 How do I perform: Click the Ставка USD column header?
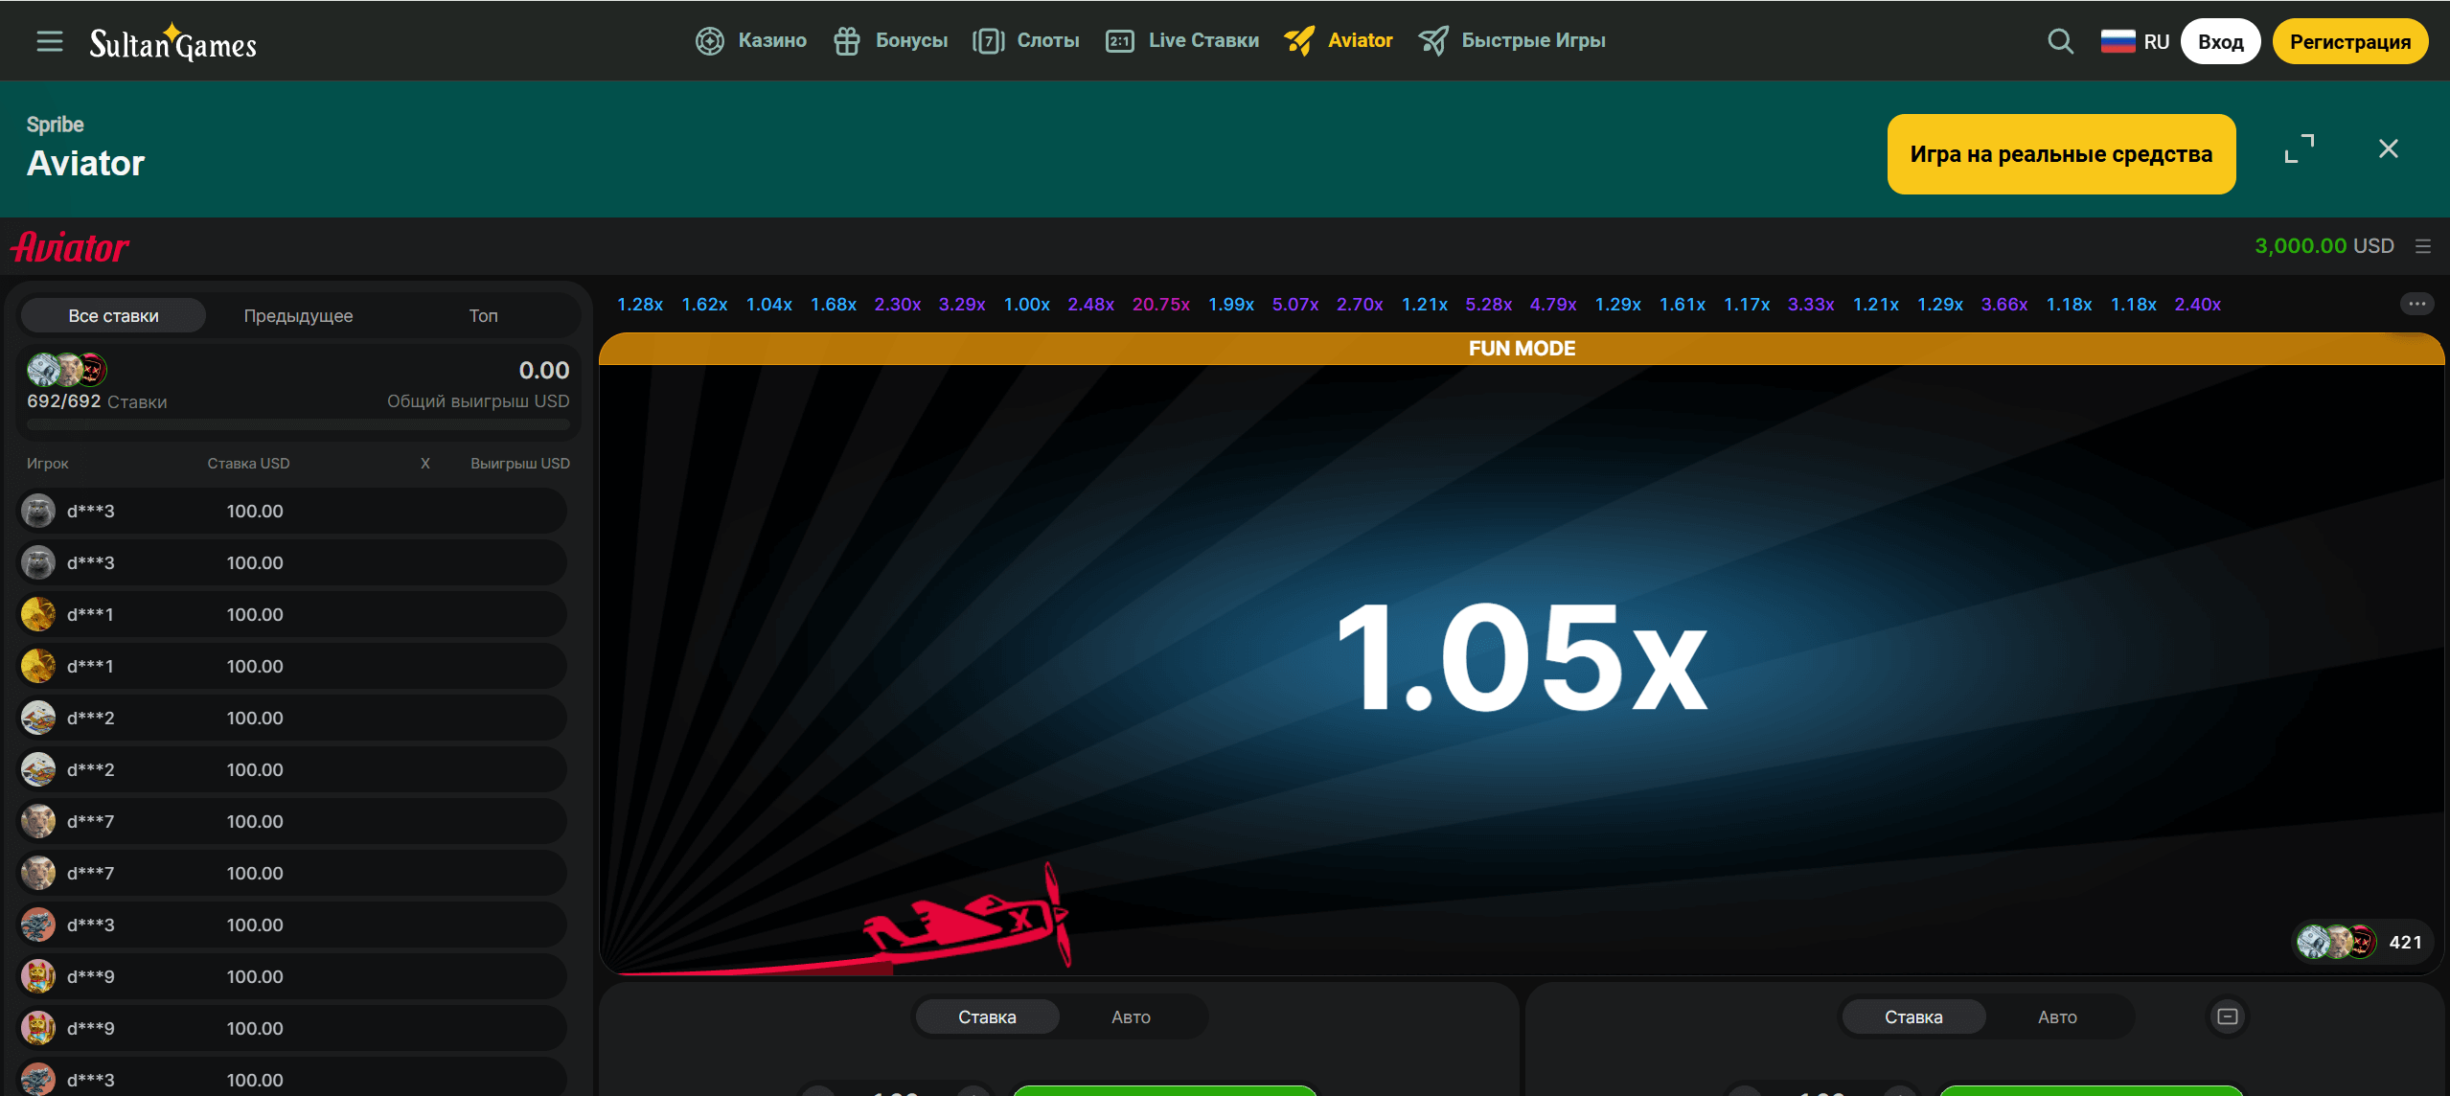(x=248, y=464)
